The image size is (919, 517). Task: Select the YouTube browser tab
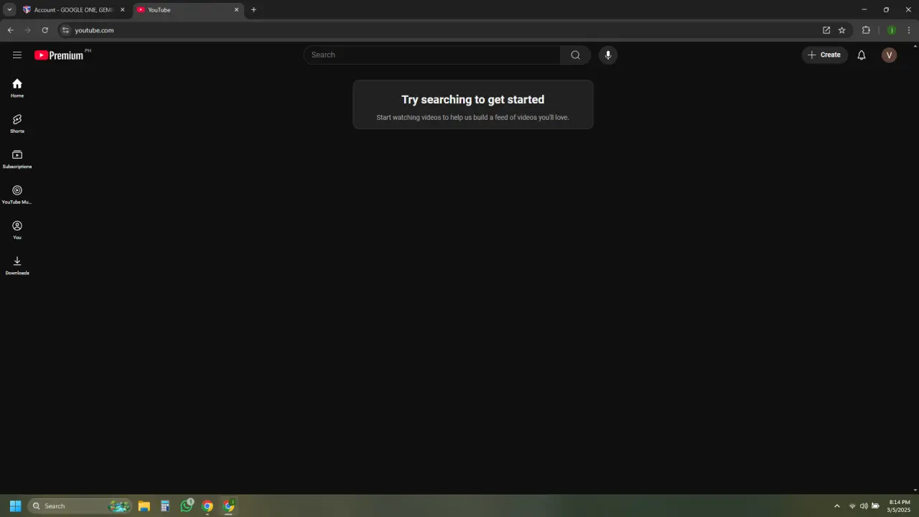(188, 10)
